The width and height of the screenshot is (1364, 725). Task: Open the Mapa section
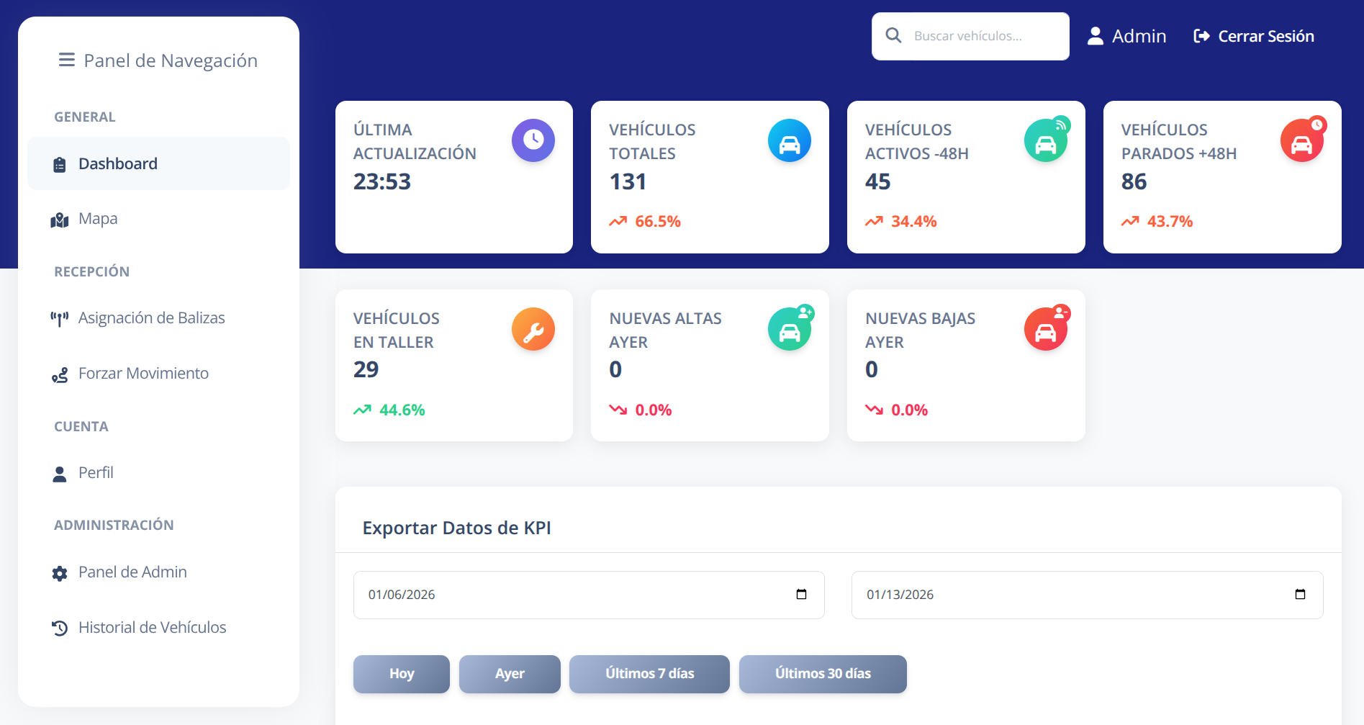(x=97, y=219)
